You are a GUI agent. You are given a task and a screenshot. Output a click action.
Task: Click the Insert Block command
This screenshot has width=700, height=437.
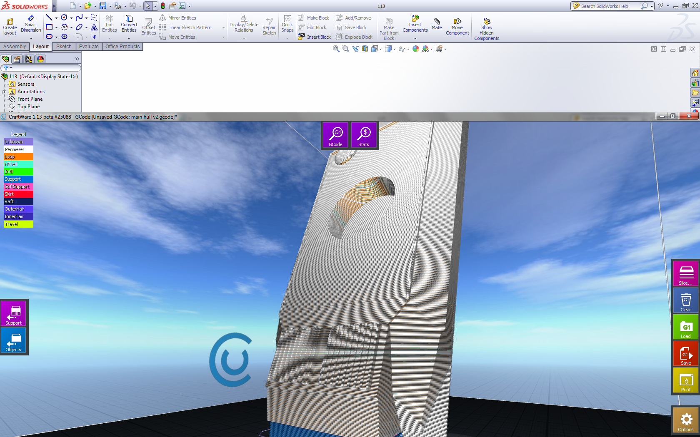coord(315,37)
